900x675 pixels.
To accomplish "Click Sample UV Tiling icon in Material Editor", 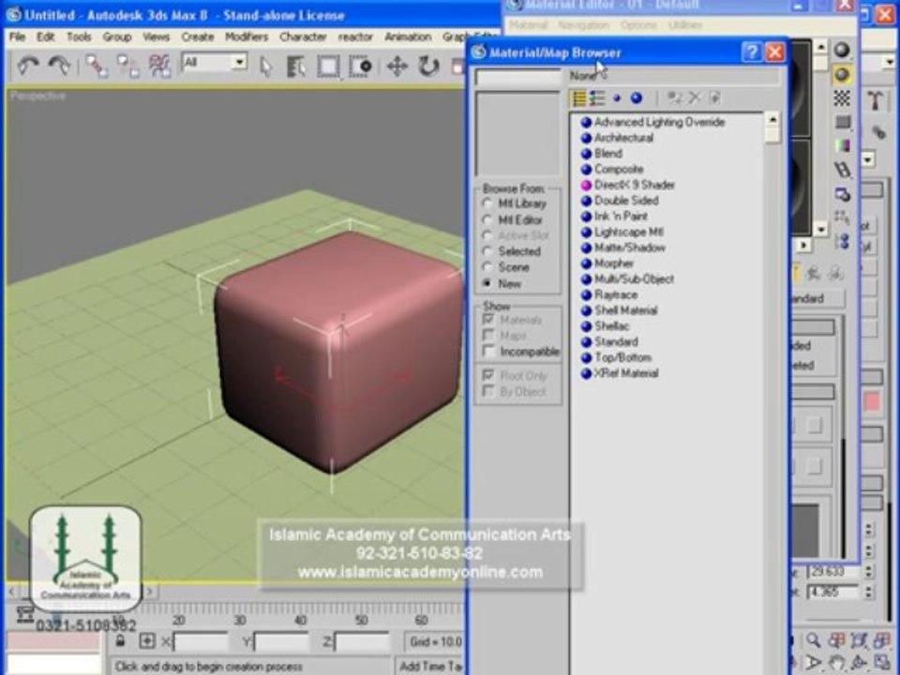I will coord(842,122).
